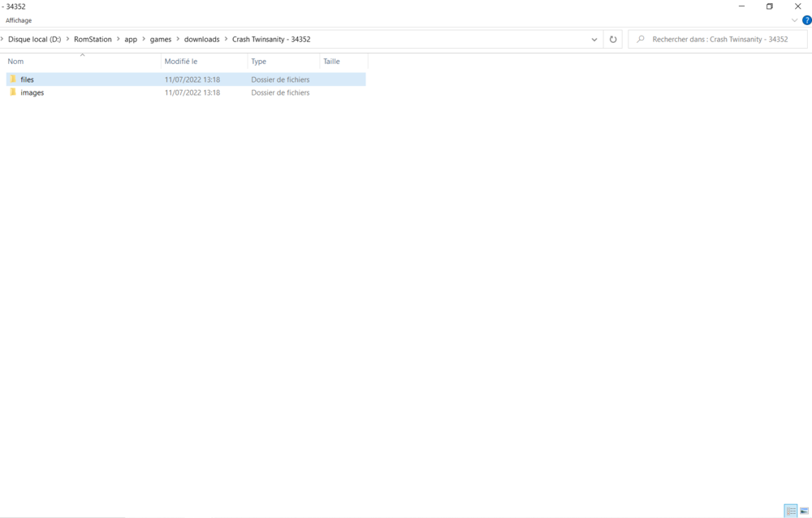This screenshot has height=518, width=812.
Task: Sort files by the Type column header
Action: pos(259,62)
